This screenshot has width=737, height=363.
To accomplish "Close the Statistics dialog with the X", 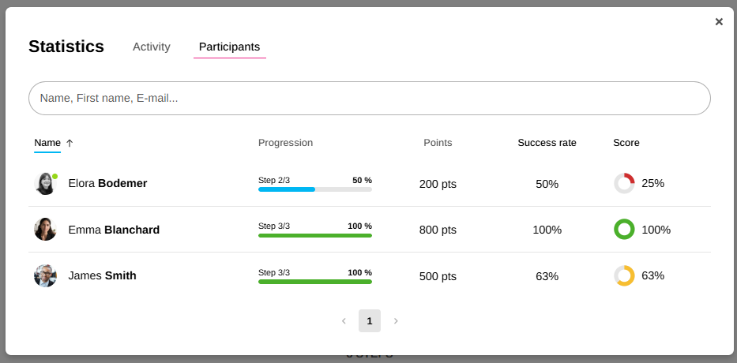I will pos(719,22).
